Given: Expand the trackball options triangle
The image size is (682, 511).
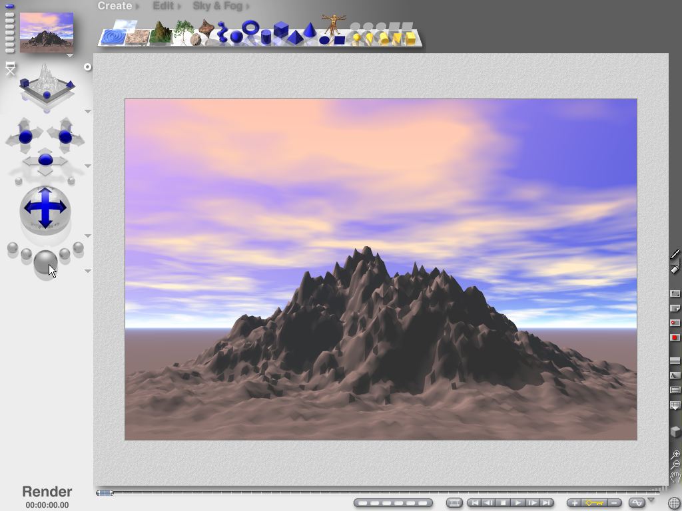Looking at the screenshot, I should [88, 236].
